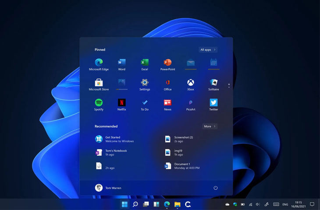
Task: Open Spotify from pinned apps
Action: point(99,103)
